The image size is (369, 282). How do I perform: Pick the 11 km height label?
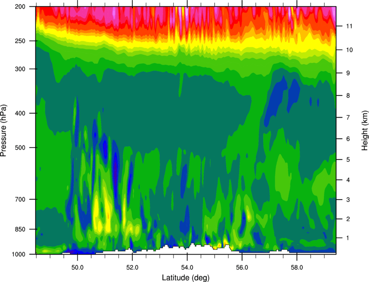[x=349, y=26]
